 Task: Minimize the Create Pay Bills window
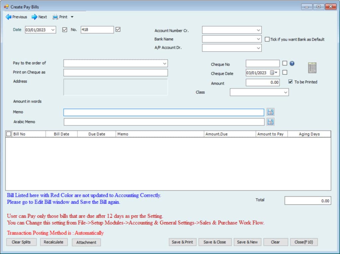click(306, 7)
